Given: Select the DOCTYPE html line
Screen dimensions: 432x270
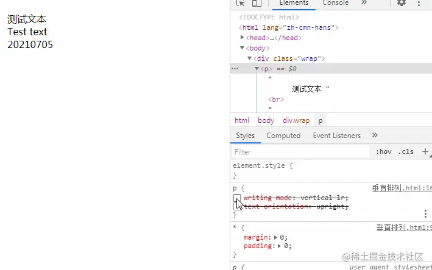Looking at the screenshot, I should (269, 17).
